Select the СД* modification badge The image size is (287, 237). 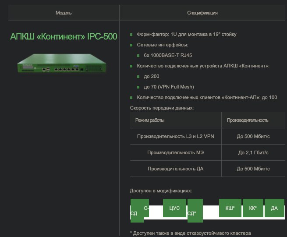tap(195, 211)
